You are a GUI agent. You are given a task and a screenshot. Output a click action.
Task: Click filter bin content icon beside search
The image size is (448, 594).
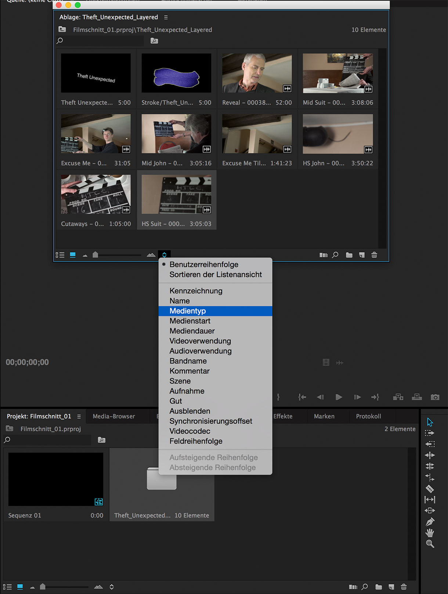(154, 41)
